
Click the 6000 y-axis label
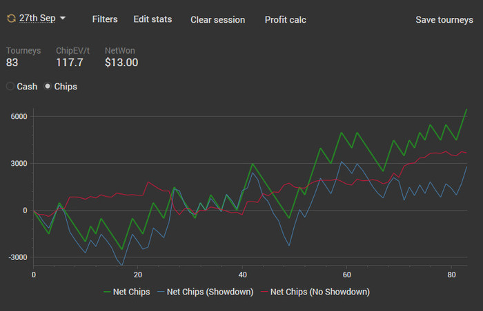click(19, 116)
